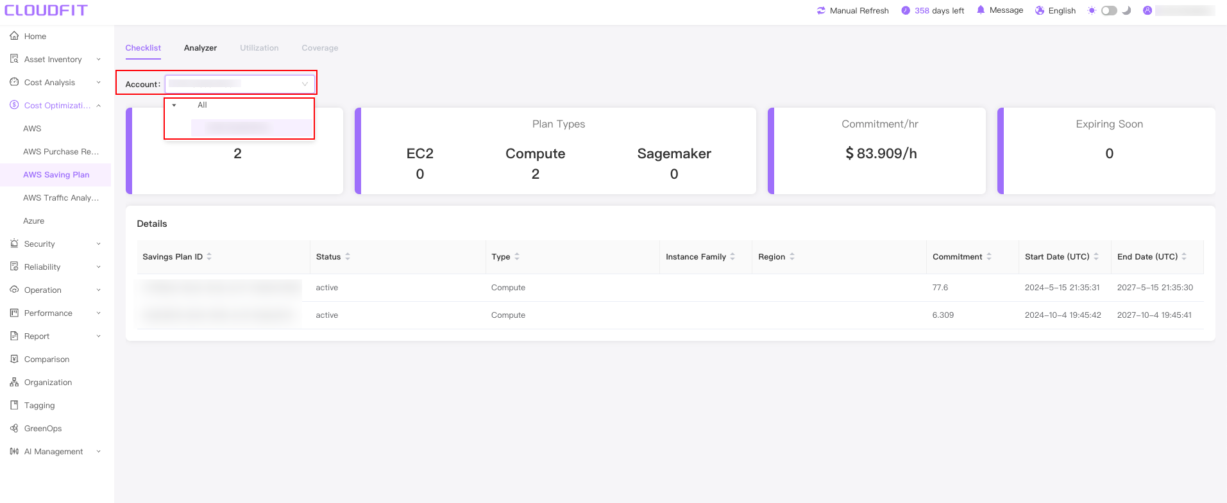Sort by Commitment column arrows
Screen dimensions: 1227x503
point(989,256)
